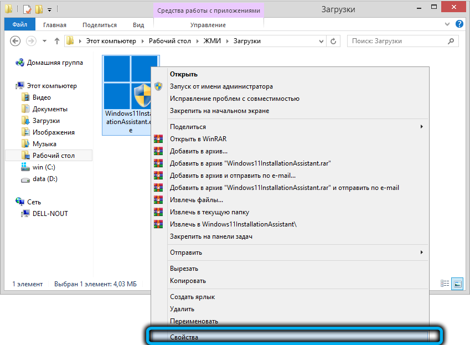Expand the Поделиться submenu
The height and width of the screenshot is (345, 470).
point(421,127)
